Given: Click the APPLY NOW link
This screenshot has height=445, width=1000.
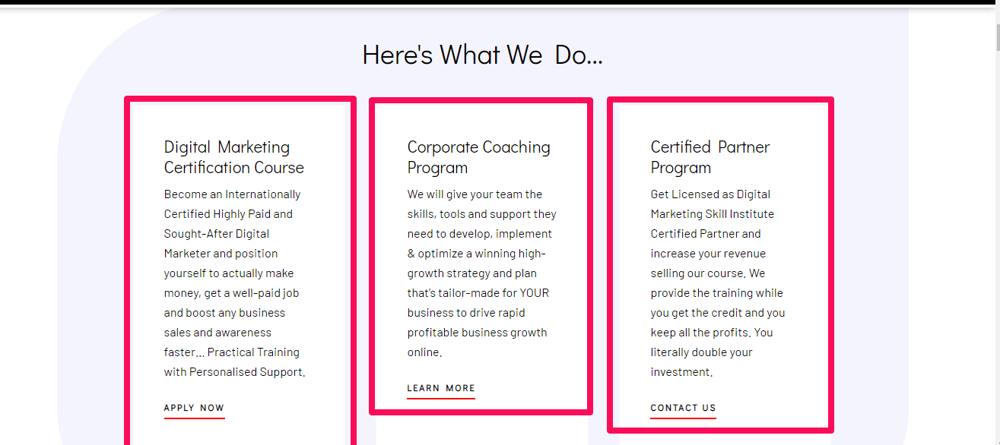Looking at the screenshot, I should coord(194,408).
